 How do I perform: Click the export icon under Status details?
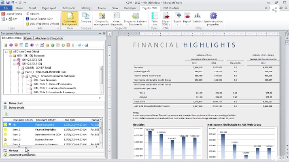click(6, 114)
